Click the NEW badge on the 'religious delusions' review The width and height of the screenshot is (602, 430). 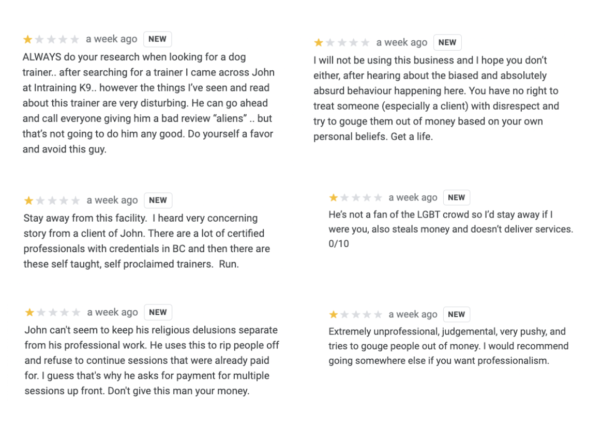[158, 312]
